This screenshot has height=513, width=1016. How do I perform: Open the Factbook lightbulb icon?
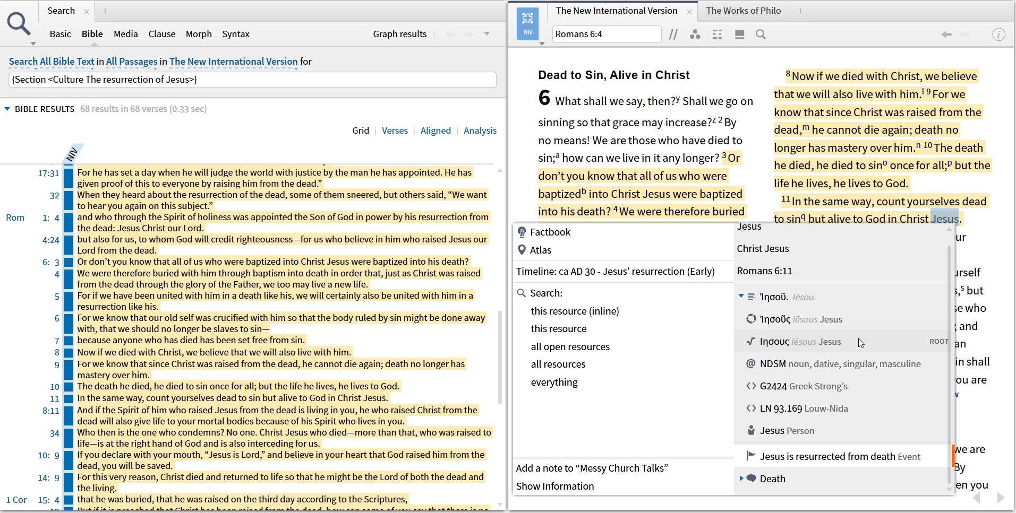[x=522, y=232]
